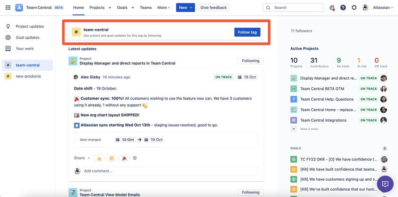Click Team Central Integrations ON TRACK badge
This screenshot has width=398, height=197.
pos(369,120)
